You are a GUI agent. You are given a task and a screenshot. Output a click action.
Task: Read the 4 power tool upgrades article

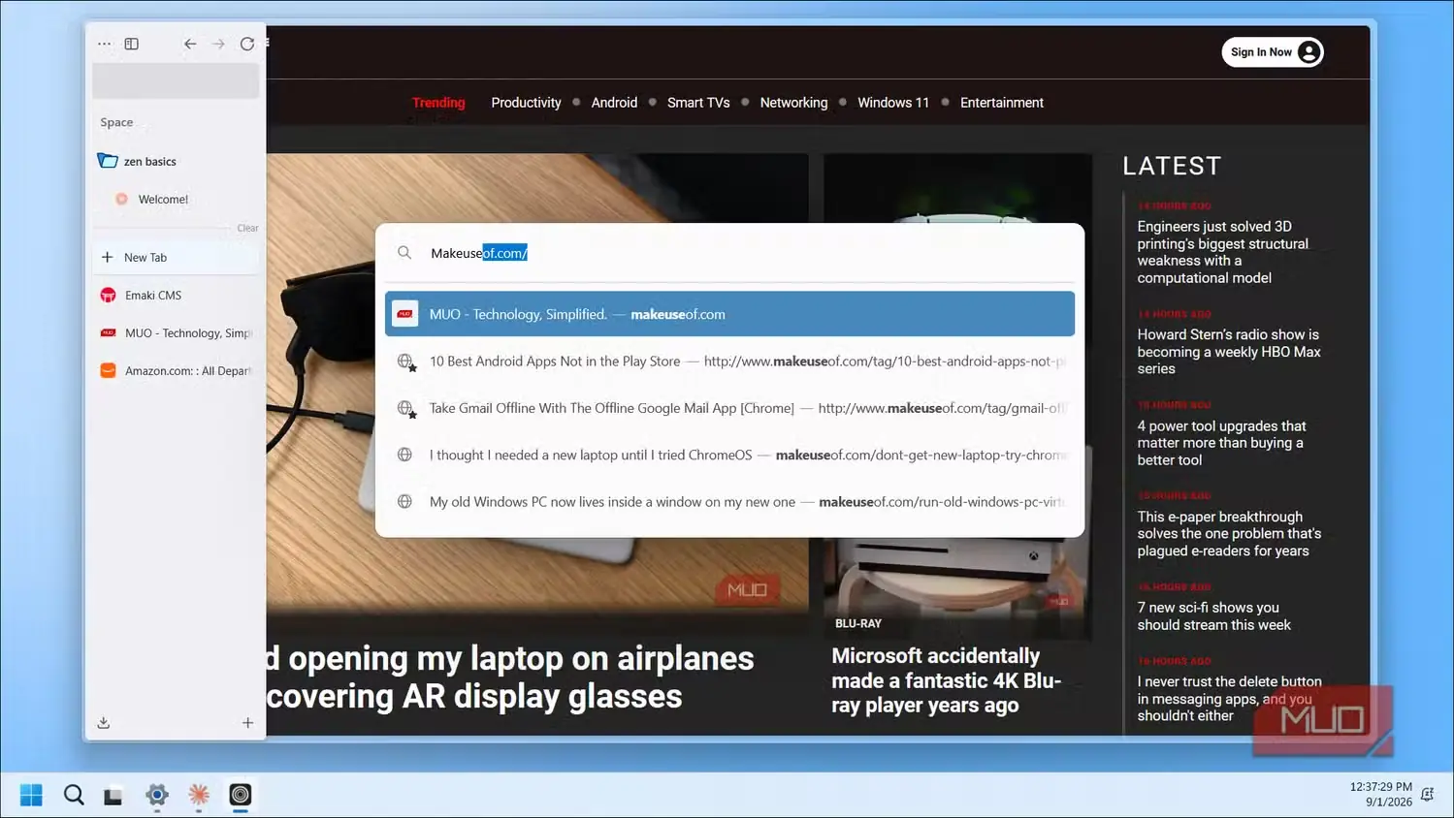[x=1221, y=443]
